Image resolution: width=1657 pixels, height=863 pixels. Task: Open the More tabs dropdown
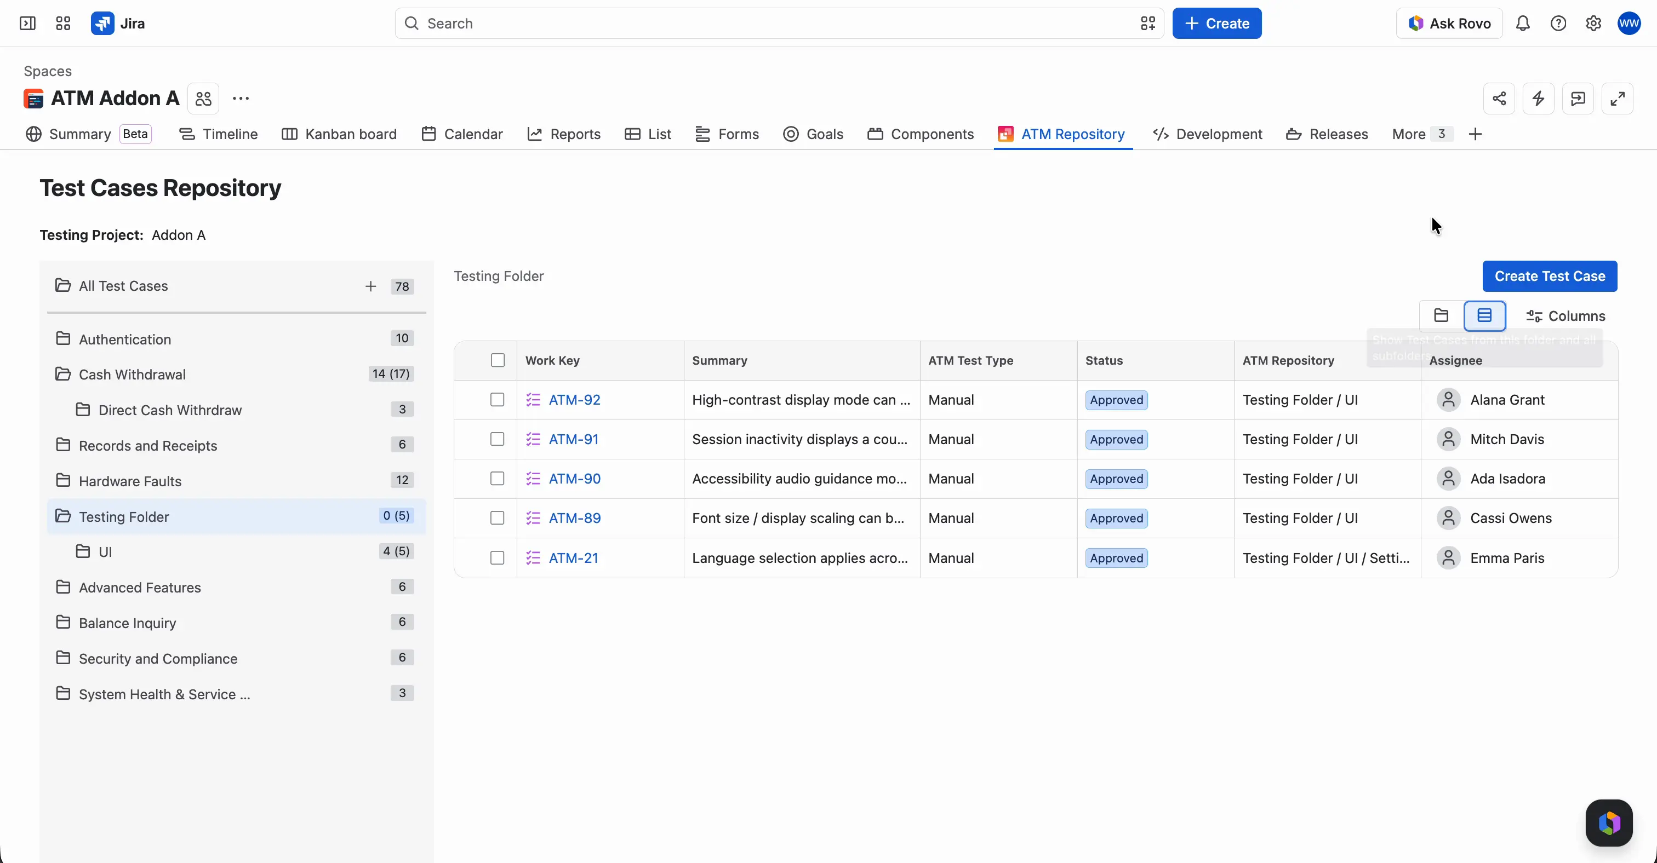(x=1422, y=134)
